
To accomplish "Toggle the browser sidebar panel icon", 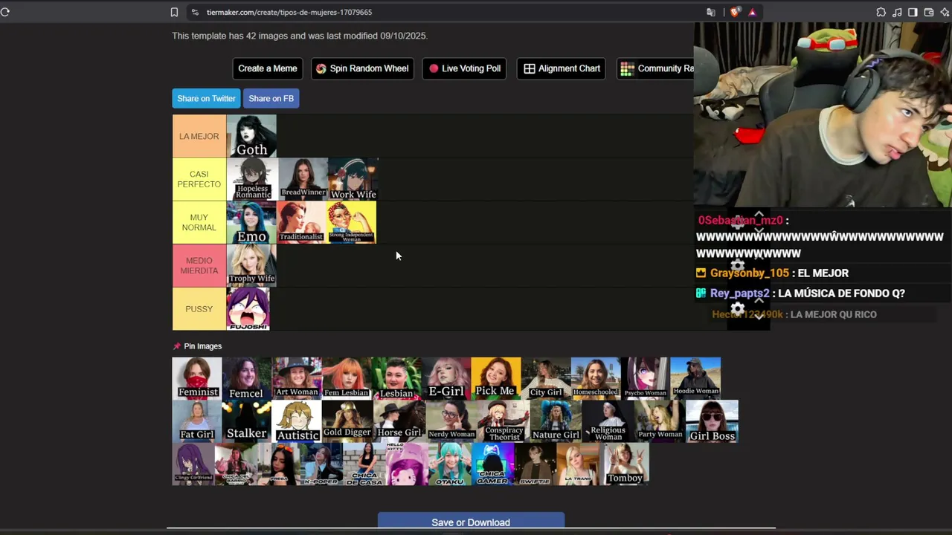I will tap(913, 12).
